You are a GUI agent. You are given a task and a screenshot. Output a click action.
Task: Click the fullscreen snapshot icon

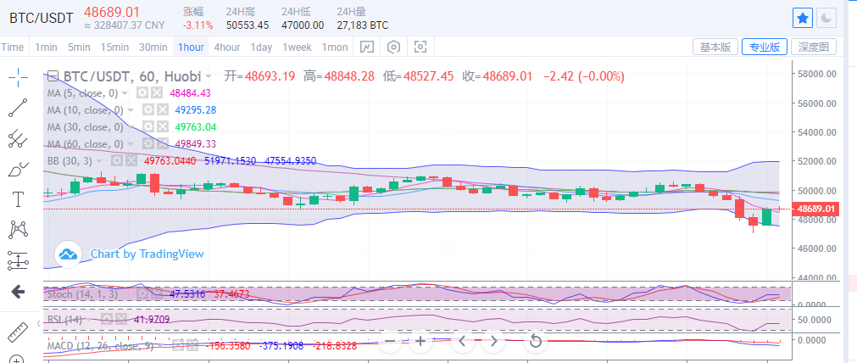pos(420,47)
